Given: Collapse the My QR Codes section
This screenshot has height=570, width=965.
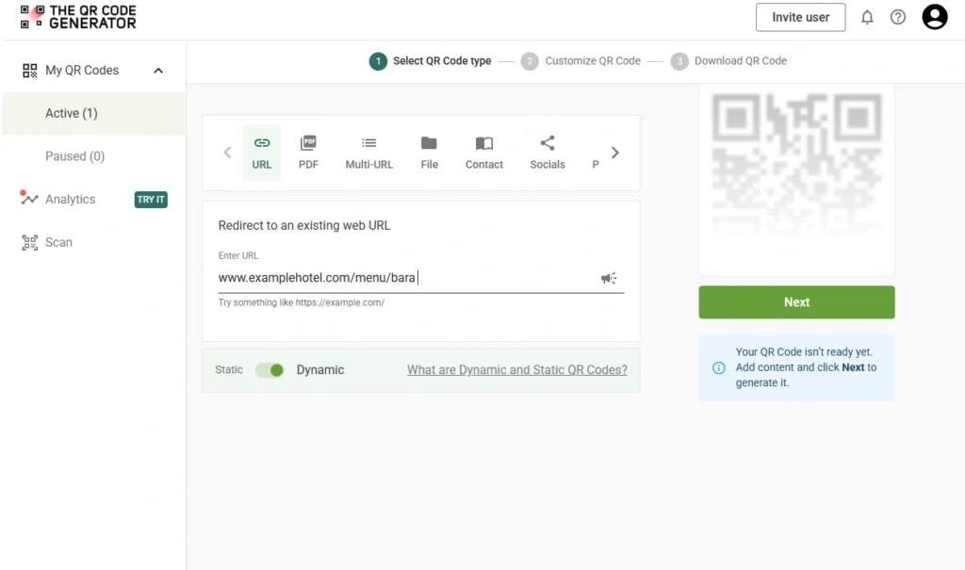Looking at the screenshot, I should coord(158,71).
